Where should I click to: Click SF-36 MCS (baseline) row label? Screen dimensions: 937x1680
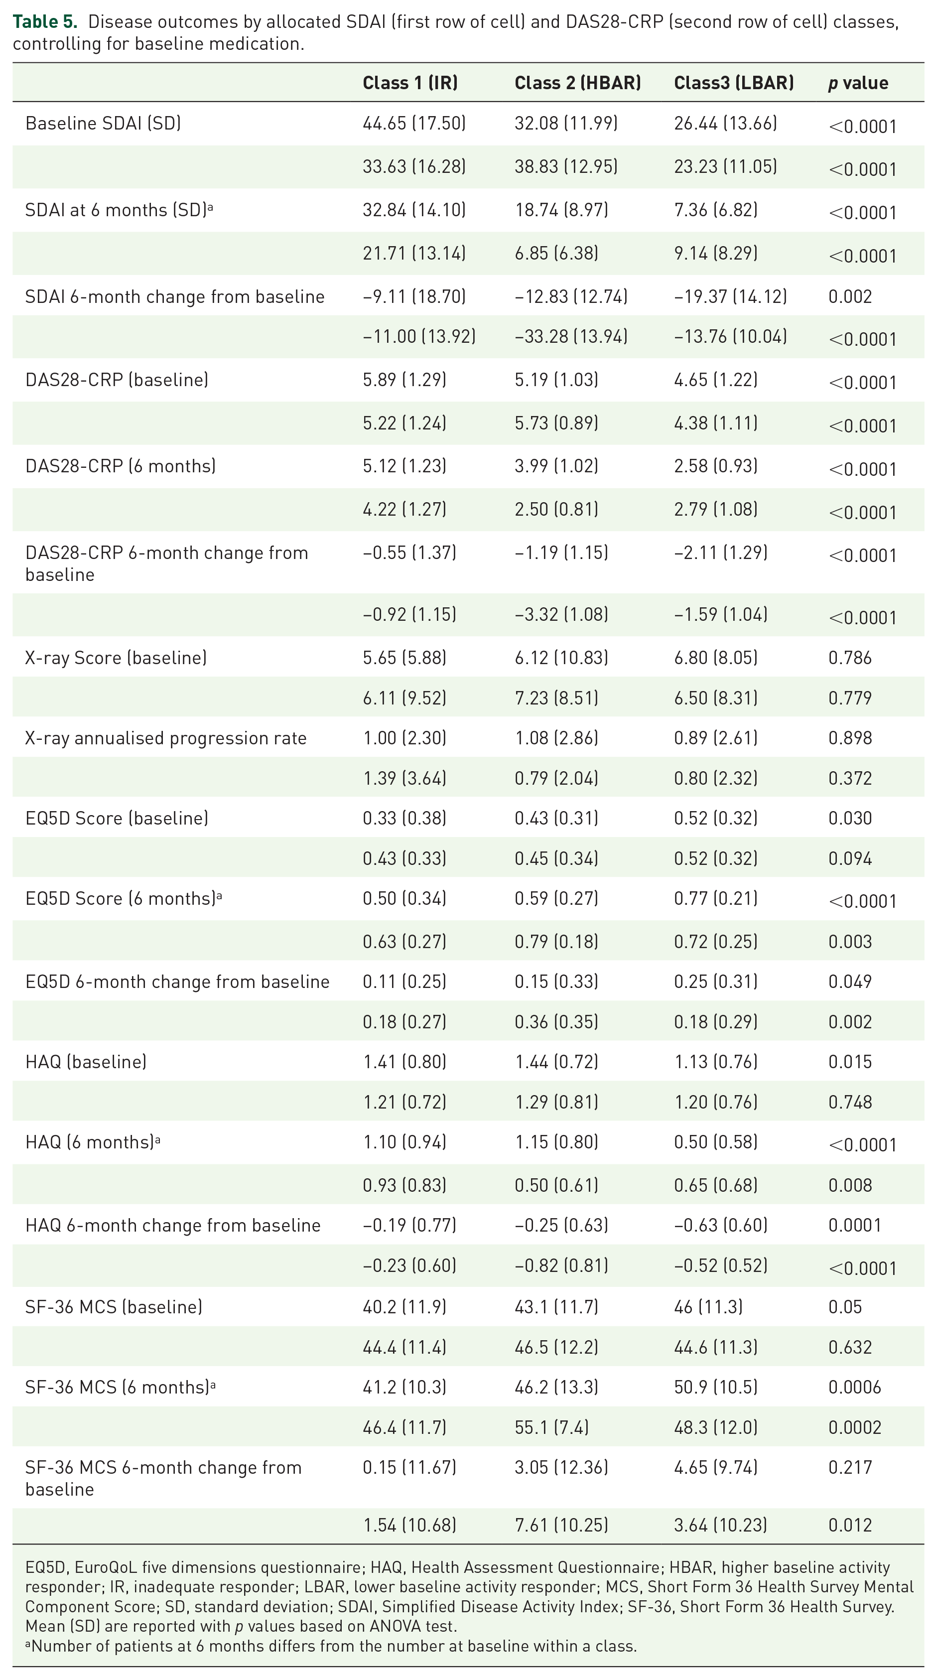114,1307
